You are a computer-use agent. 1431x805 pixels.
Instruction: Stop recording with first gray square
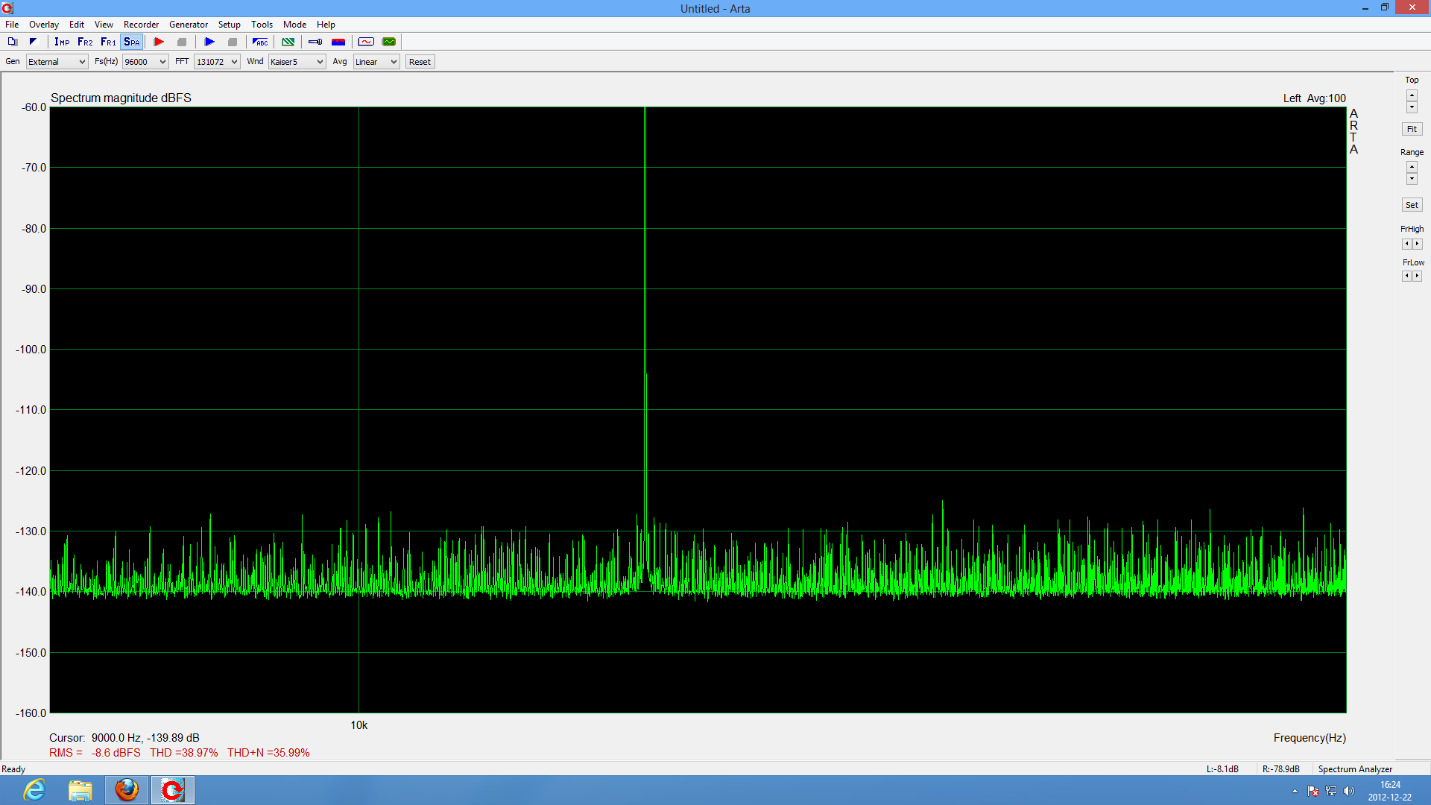(x=182, y=42)
